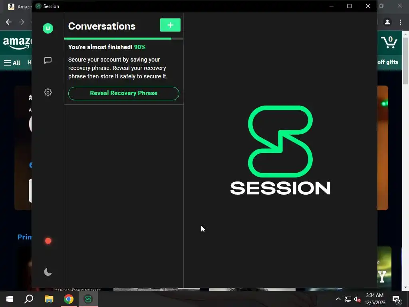
Task: Close the Chrome window behind Session
Action: pyautogui.click(x=399, y=6)
